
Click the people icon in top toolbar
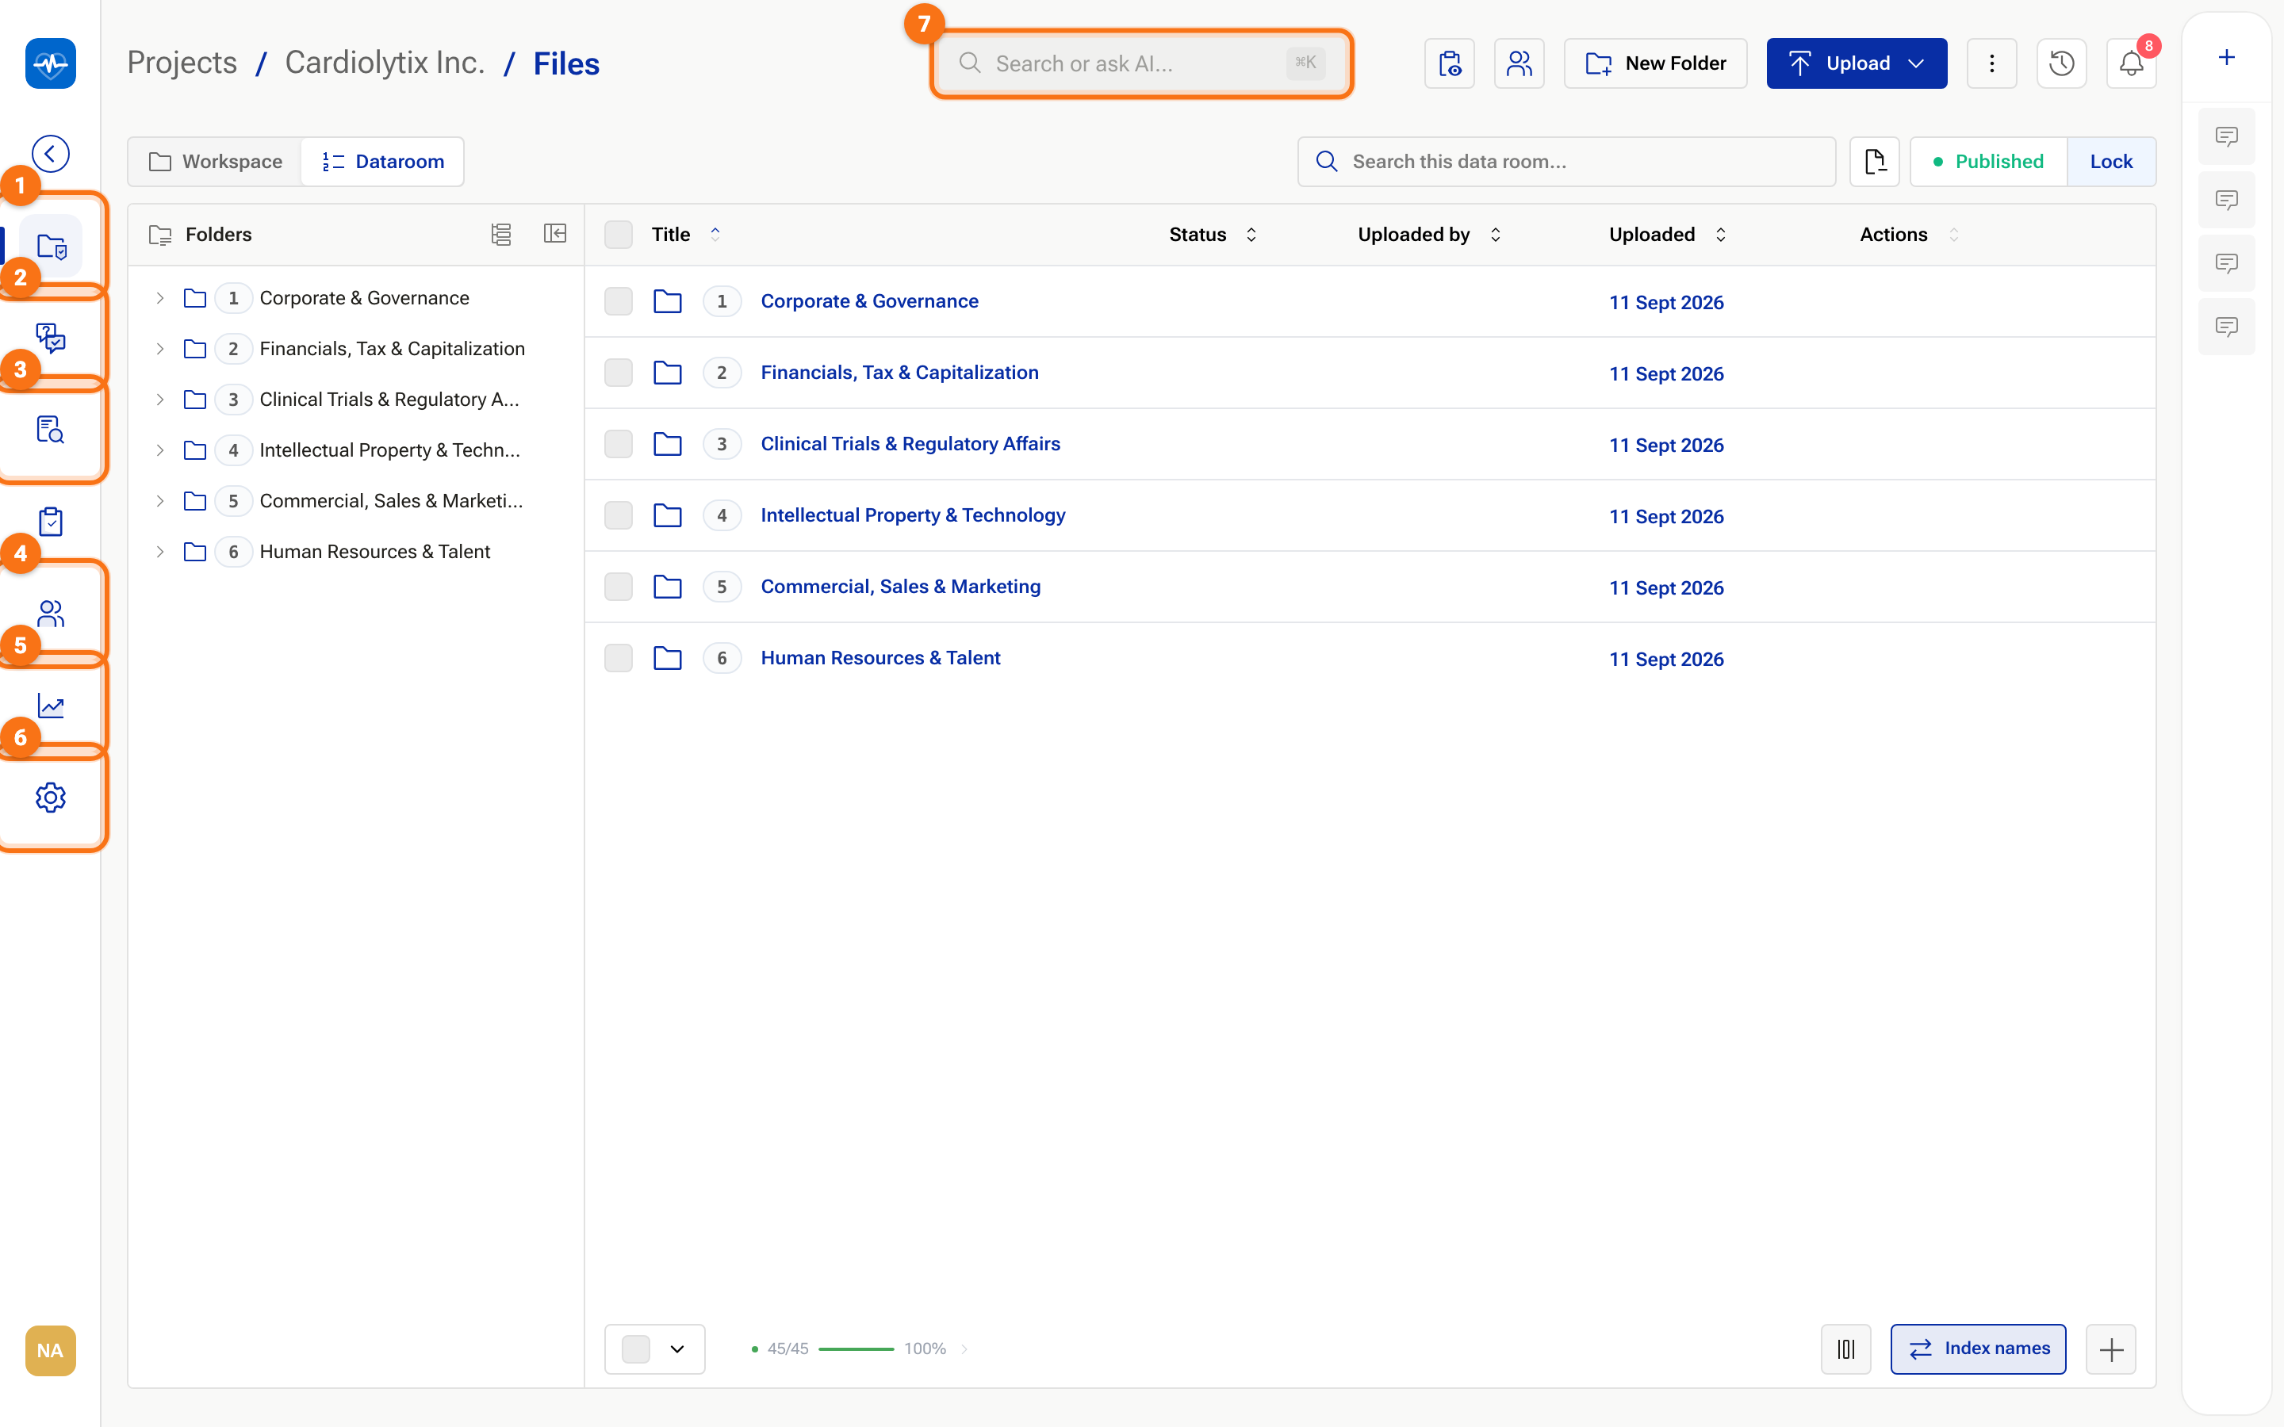[x=1519, y=63]
